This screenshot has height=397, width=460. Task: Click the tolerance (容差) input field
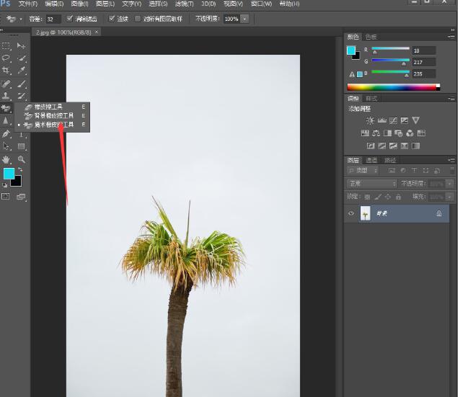(53, 19)
